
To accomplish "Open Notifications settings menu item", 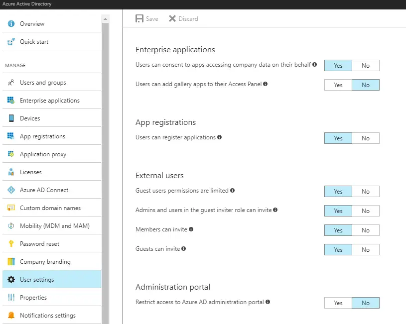I will (x=52, y=315).
